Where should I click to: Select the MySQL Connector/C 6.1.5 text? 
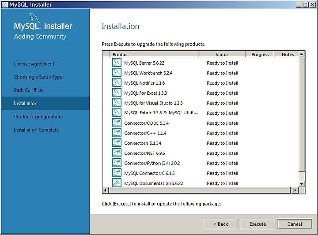149,173
